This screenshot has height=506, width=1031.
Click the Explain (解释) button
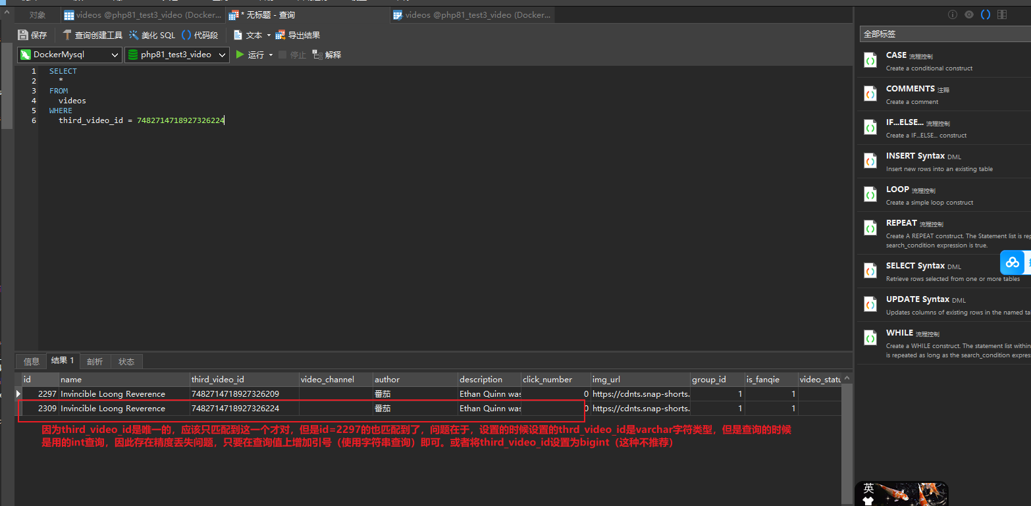327,55
